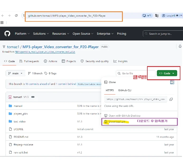Click the notifications bell icon

pos(180,46)
